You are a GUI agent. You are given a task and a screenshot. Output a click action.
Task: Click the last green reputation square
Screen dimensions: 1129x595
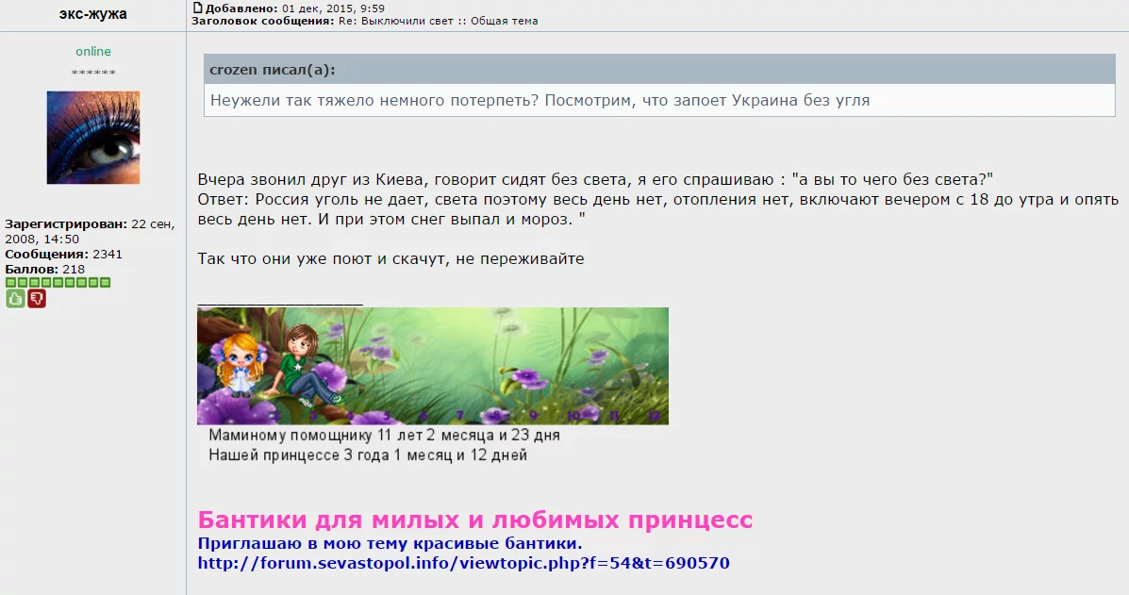pos(105,282)
